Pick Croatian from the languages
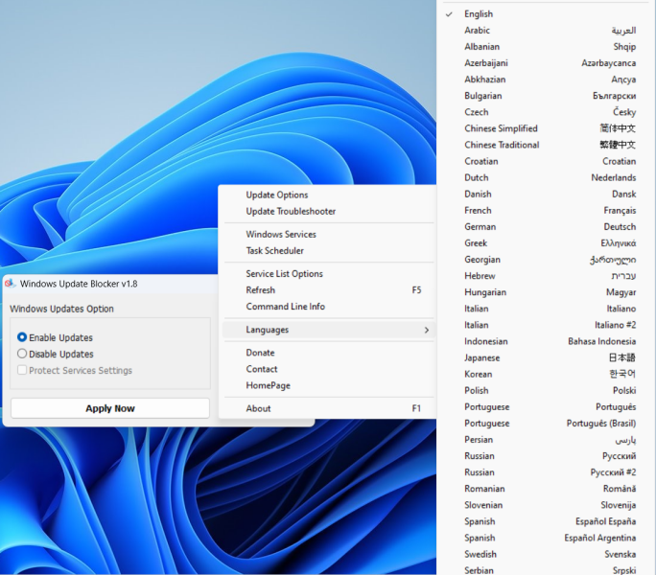Screen dimensions: 656x575 pyautogui.click(x=546, y=161)
